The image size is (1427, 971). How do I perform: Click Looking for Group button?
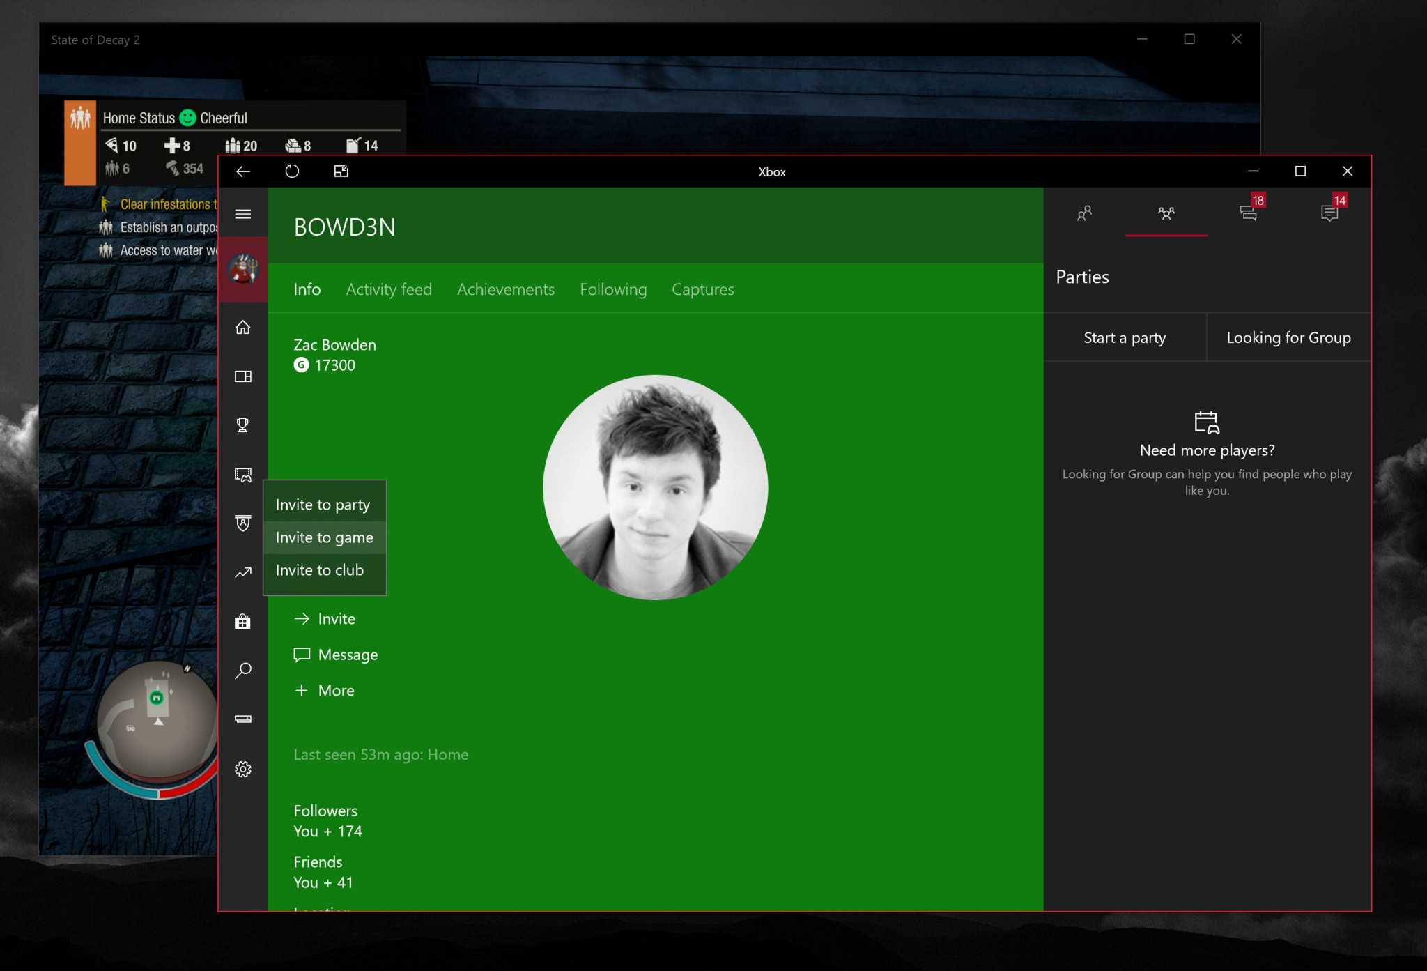tap(1288, 337)
